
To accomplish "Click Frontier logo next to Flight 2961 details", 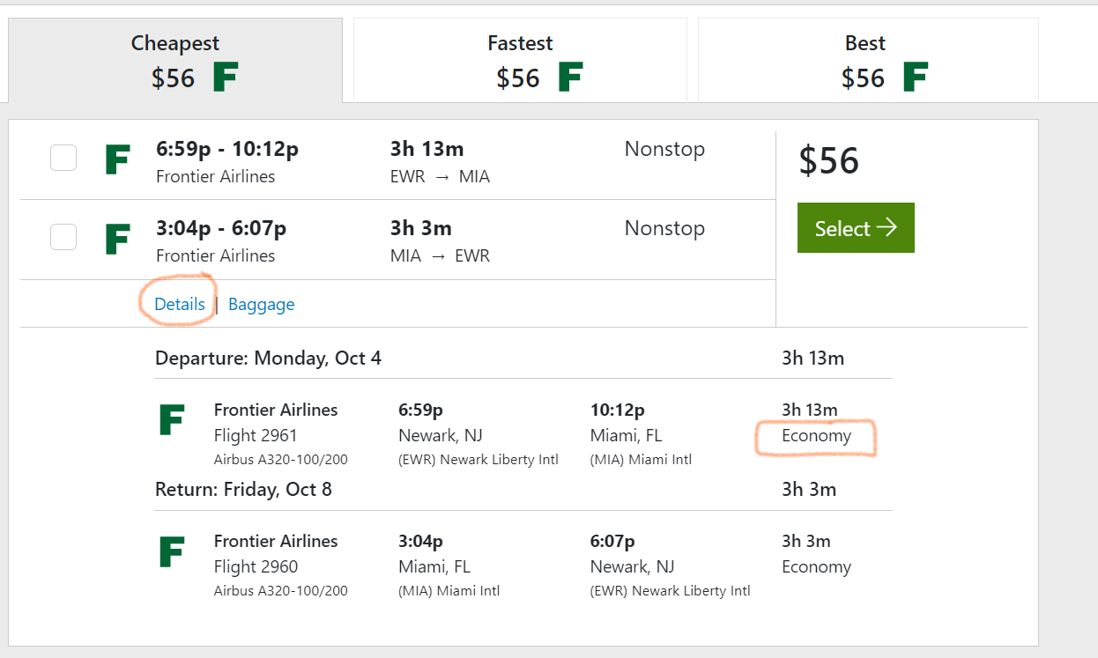I will click(x=171, y=420).
